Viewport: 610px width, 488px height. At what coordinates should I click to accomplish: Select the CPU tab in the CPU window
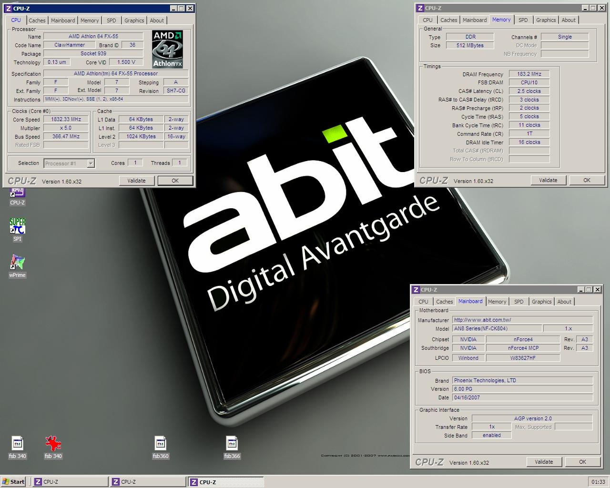tap(16, 20)
